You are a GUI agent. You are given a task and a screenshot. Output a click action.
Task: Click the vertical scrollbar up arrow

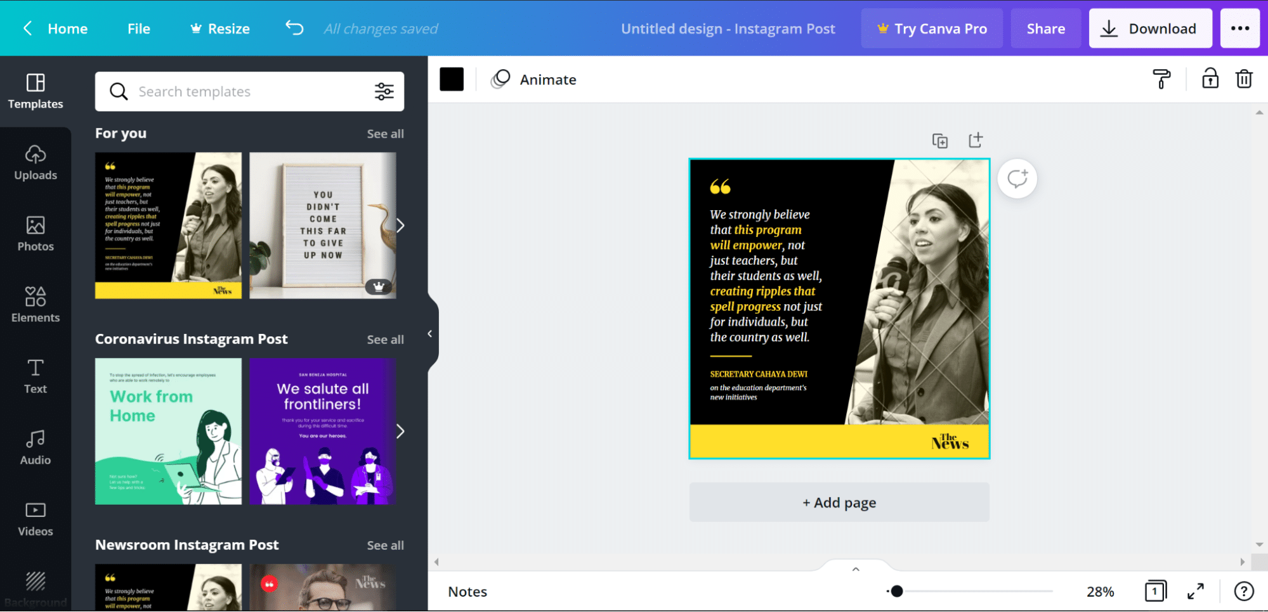[1259, 113]
